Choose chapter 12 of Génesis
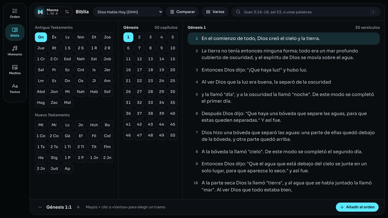This screenshot has height=218, width=388. pyautogui.click(x=139, y=59)
